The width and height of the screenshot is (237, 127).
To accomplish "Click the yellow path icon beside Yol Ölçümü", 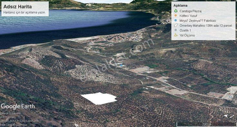I will pyautogui.click(x=175, y=35).
